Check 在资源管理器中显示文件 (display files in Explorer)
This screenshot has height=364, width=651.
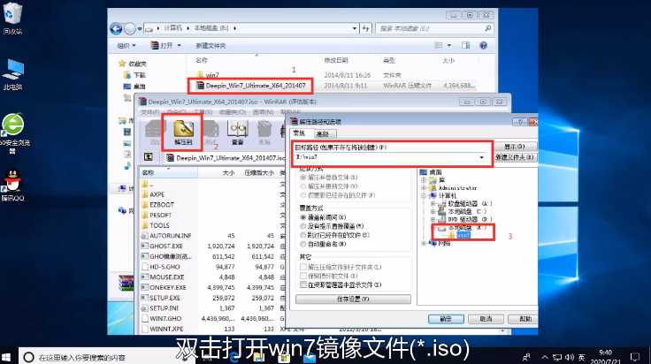[303, 284]
